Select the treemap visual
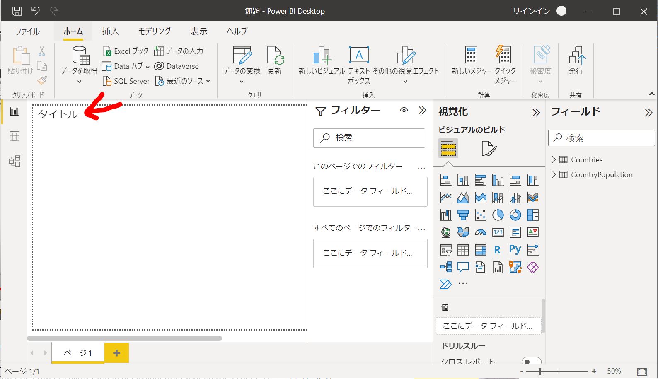658x379 pixels. click(x=532, y=215)
